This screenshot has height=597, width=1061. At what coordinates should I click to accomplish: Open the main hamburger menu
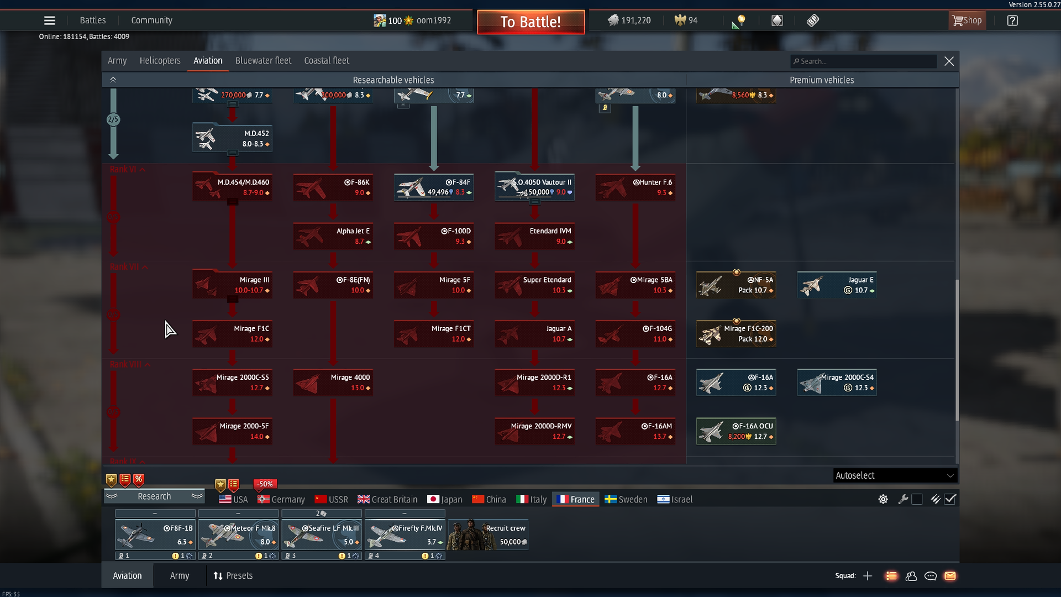click(x=50, y=20)
